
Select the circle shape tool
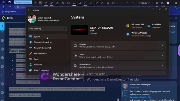pos(74,3)
